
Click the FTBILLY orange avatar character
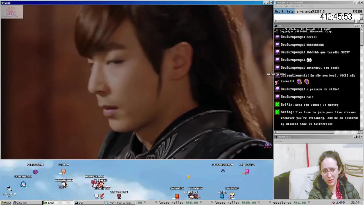coord(63,171)
